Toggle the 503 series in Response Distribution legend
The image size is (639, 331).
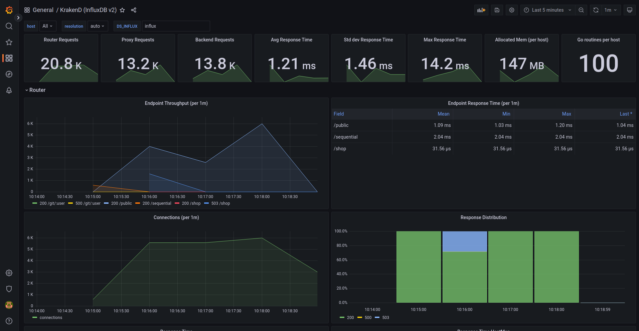click(385, 318)
